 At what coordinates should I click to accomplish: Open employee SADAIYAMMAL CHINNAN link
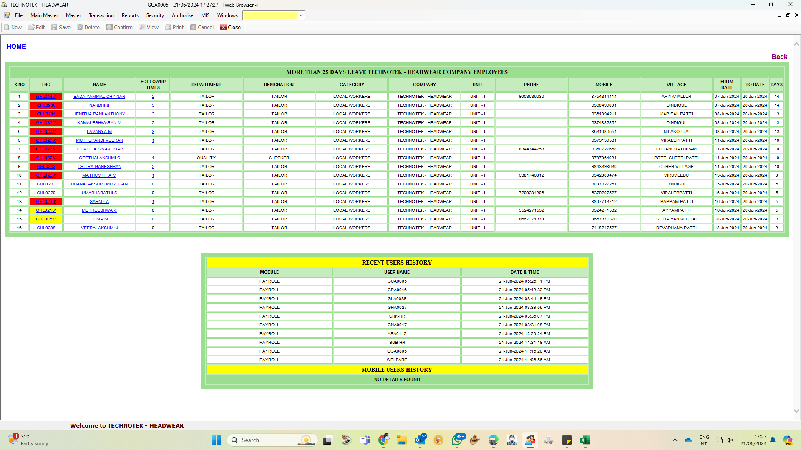click(99, 97)
